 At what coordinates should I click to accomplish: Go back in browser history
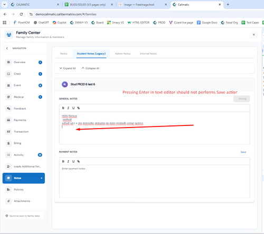point(5,14)
